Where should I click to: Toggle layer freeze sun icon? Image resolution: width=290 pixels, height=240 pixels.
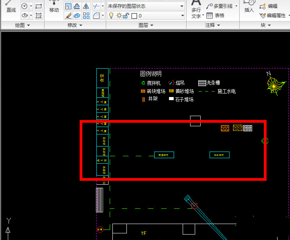point(119,16)
